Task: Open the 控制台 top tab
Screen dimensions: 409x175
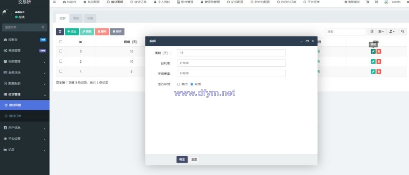Action: tap(69, 2)
